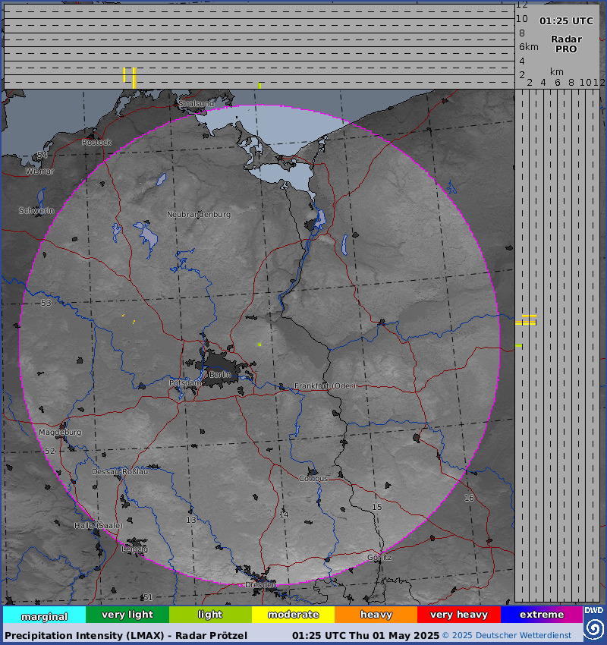Image resolution: width=607 pixels, height=645 pixels.
Task: Select the Neubrandenburg label on map
Action: 199,215
